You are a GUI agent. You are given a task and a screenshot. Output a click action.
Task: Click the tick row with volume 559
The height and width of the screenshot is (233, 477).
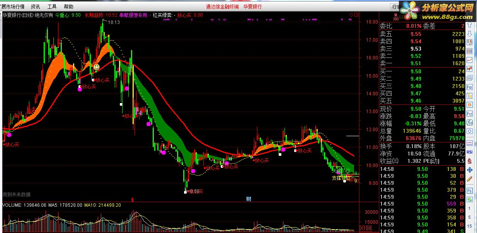point(422,204)
